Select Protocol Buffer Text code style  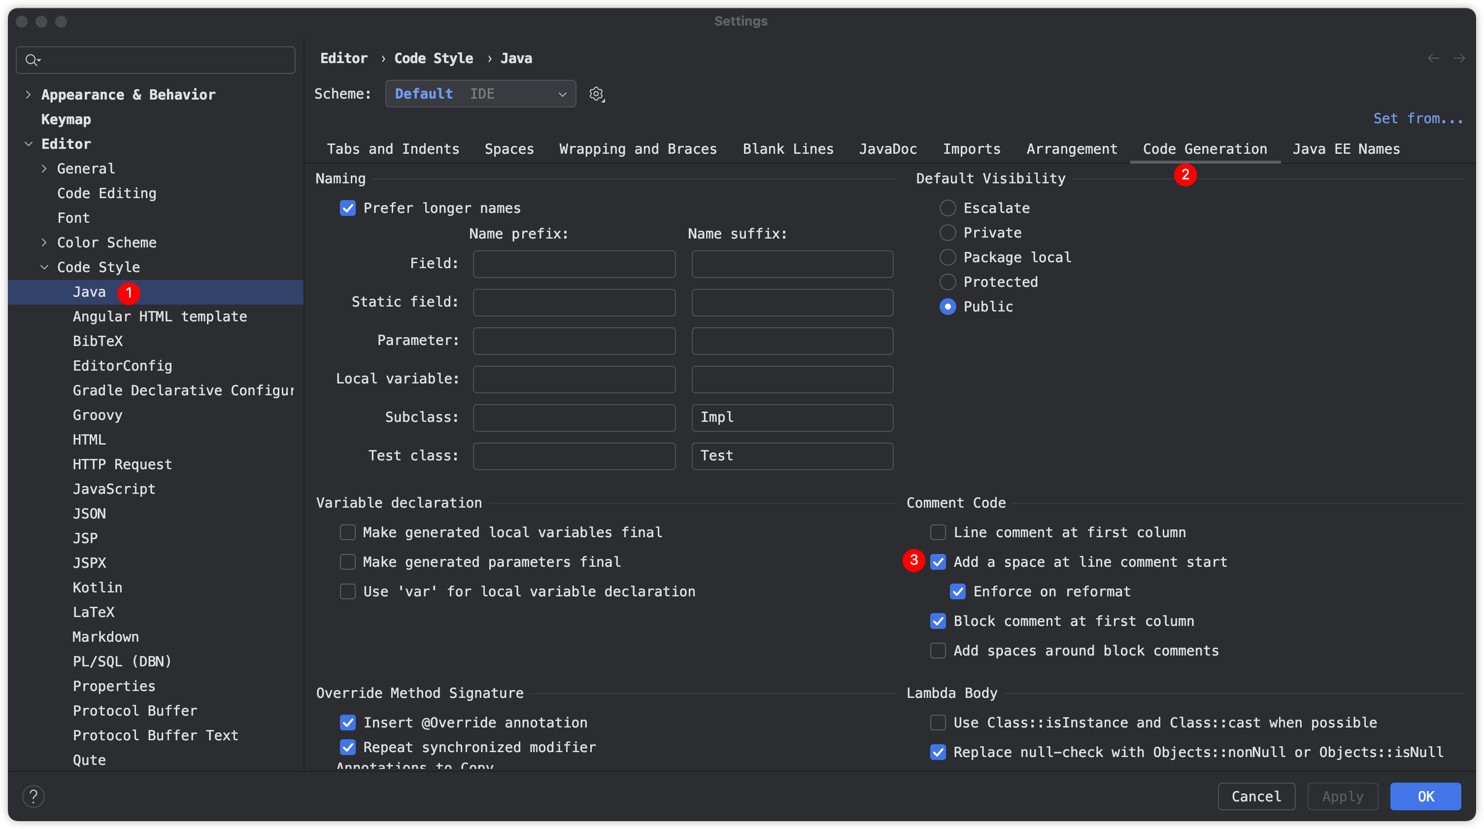(156, 736)
